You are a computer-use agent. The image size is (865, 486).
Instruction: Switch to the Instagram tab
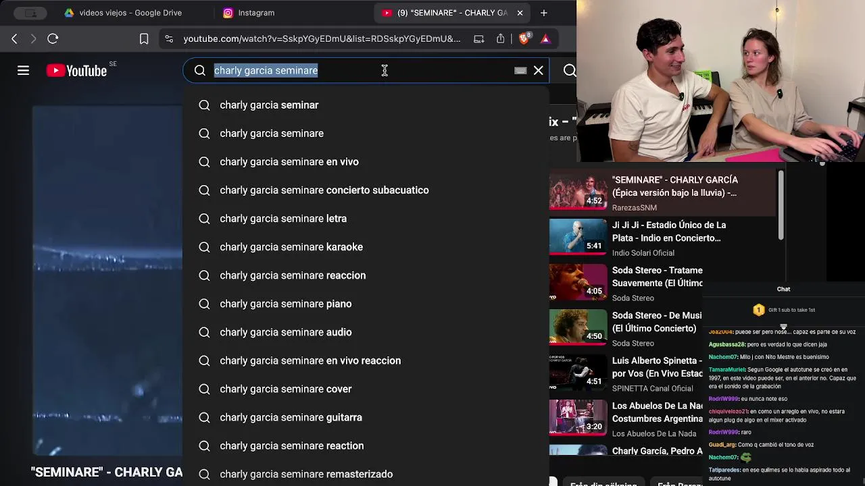249,13
